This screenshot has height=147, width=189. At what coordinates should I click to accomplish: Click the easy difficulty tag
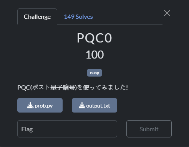pos(94,73)
